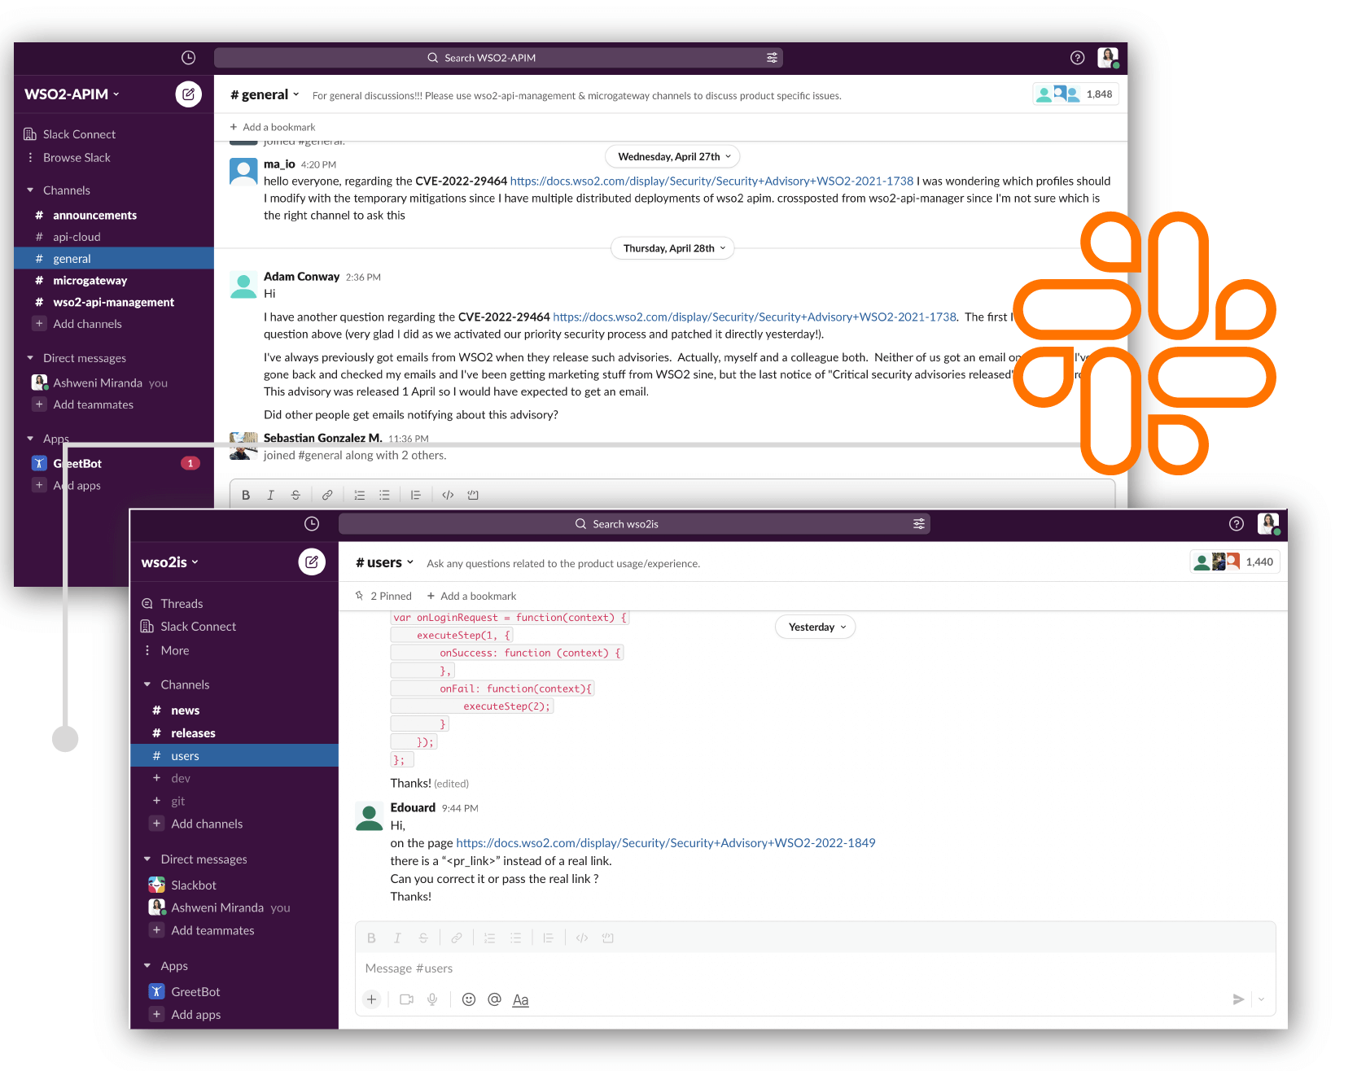The image size is (1357, 1071).
Task: Click code block icon in #users composer
Action: [607, 938]
